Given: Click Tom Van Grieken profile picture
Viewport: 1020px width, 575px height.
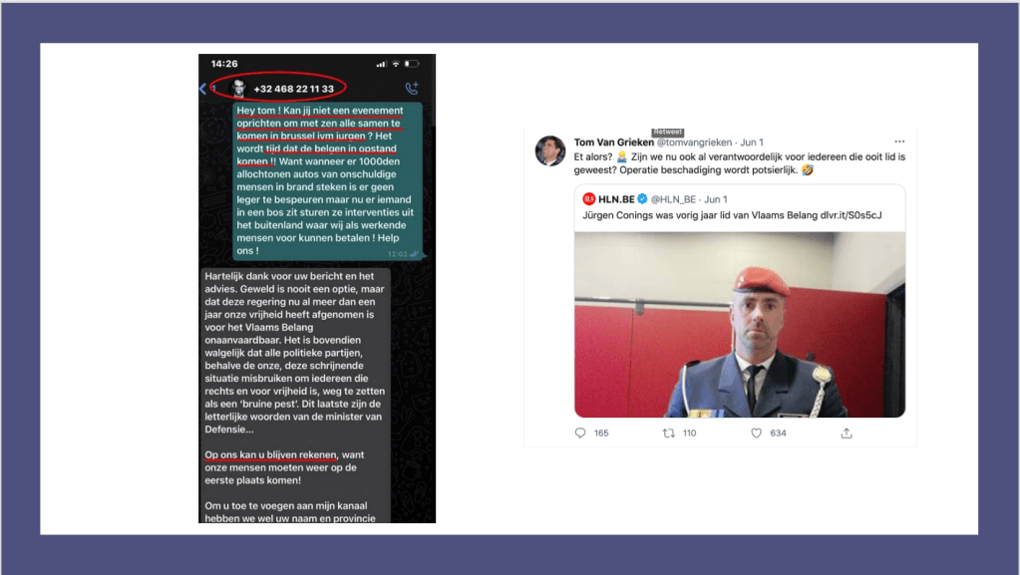Looking at the screenshot, I should coord(550,150).
